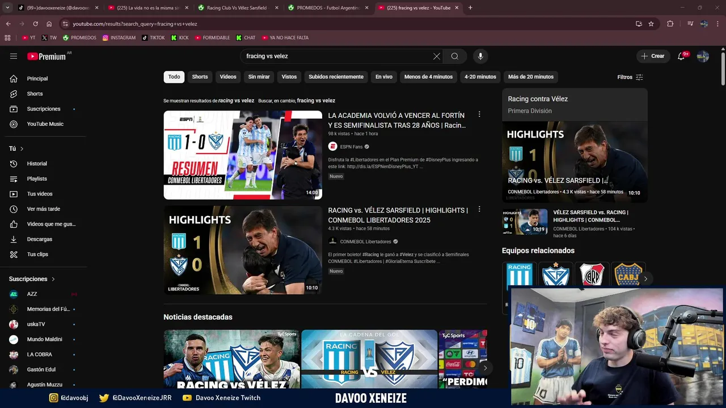Open RACING vs. VÉLEZ SARSFIELD HIGHLIGHTS title
The width and height of the screenshot is (726, 408).
tap(398, 215)
